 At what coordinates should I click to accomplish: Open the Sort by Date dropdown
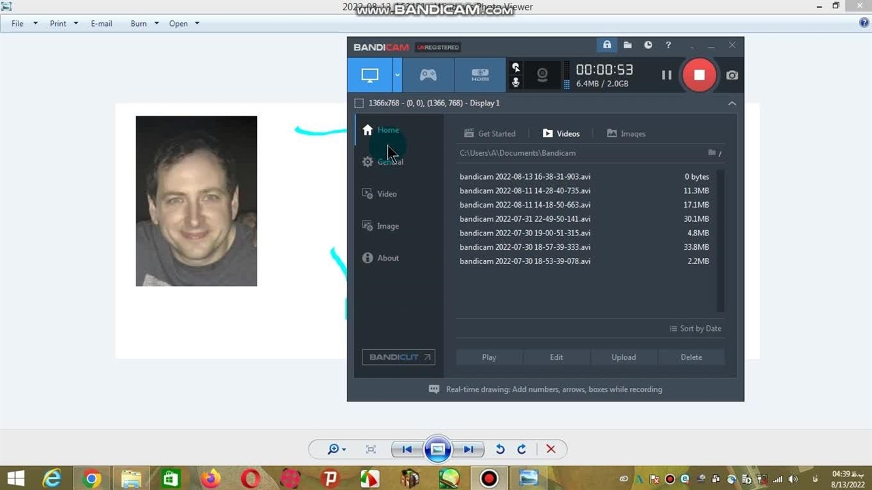pyautogui.click(x=696, y=329)
